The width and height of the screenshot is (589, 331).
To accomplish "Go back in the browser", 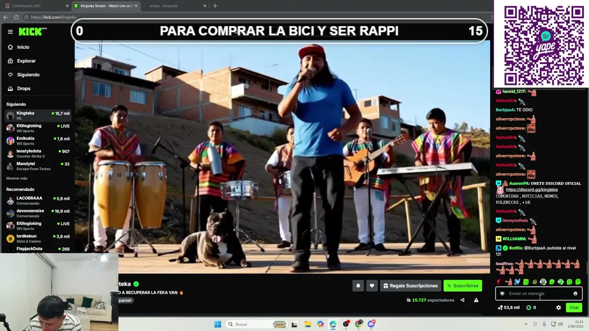I will tap(6, 17).
